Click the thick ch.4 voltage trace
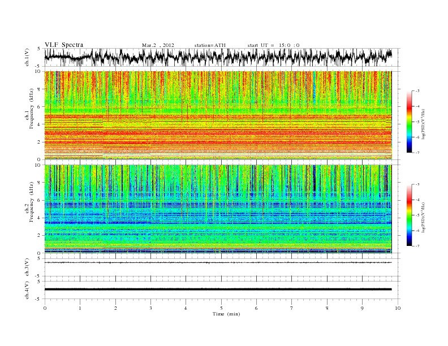Viewport: 448px width, 346px height. pyautogui.click(x=218, y=289)
